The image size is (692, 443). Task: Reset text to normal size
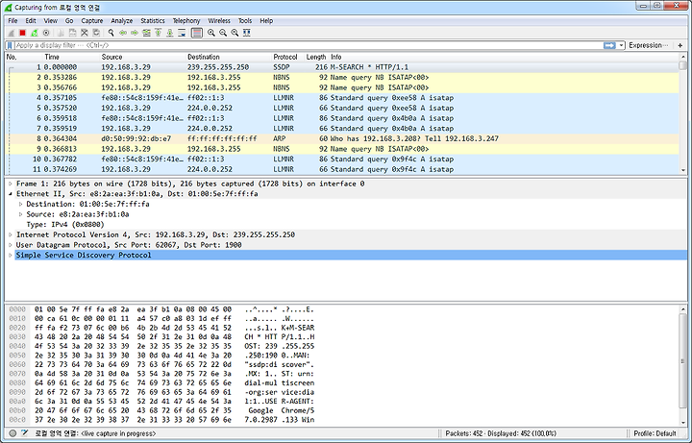point(235,33)
